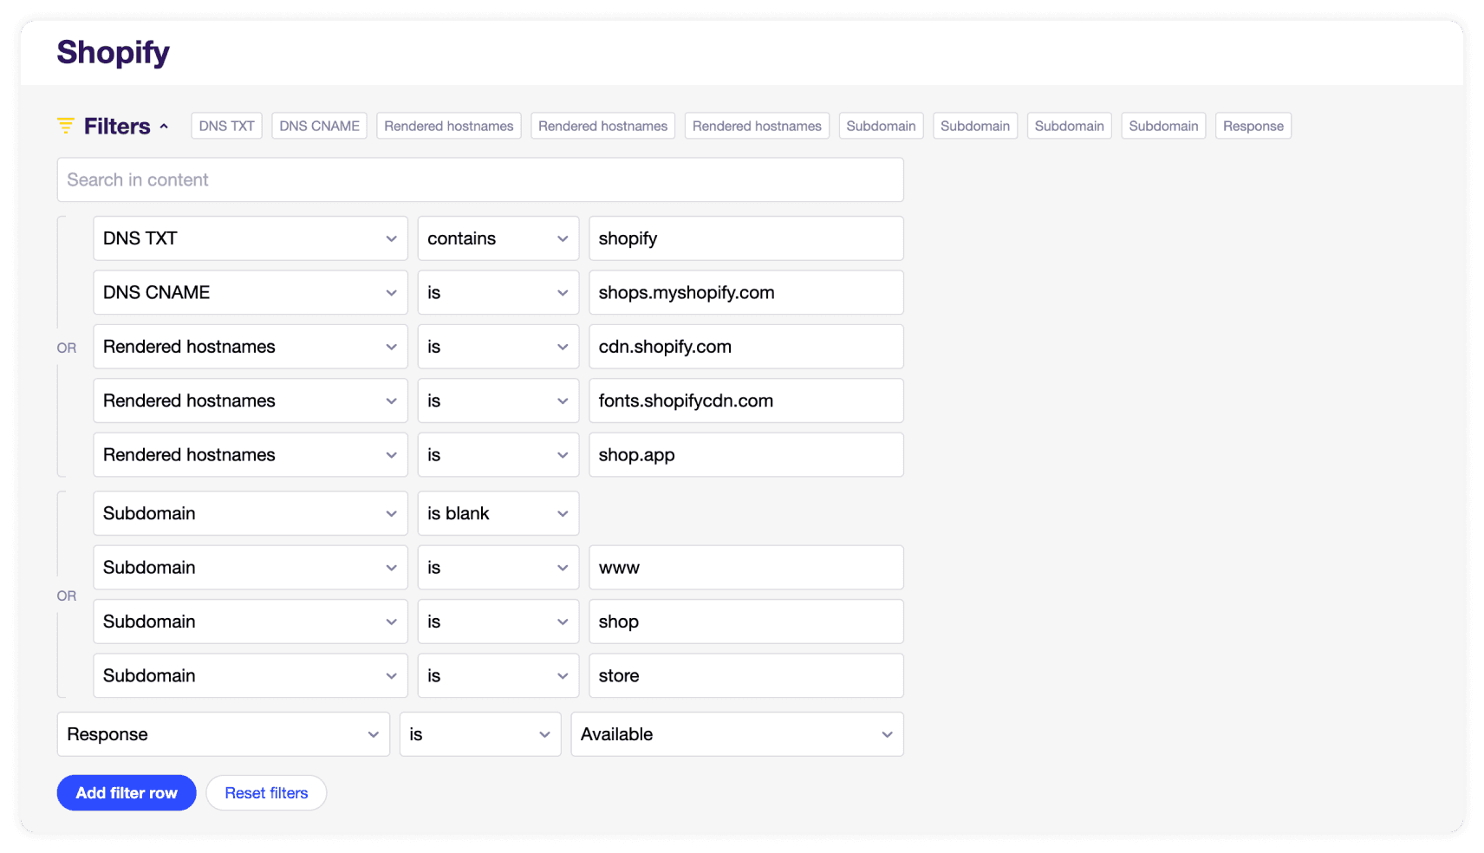The width and height of the screenshot is (1484, 853).
Task: Collapse the Filters section with the caret
Action: (164, 127)
